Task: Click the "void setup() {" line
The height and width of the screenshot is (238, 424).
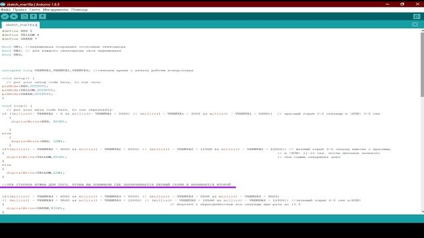Action: [x=18, y=78]
